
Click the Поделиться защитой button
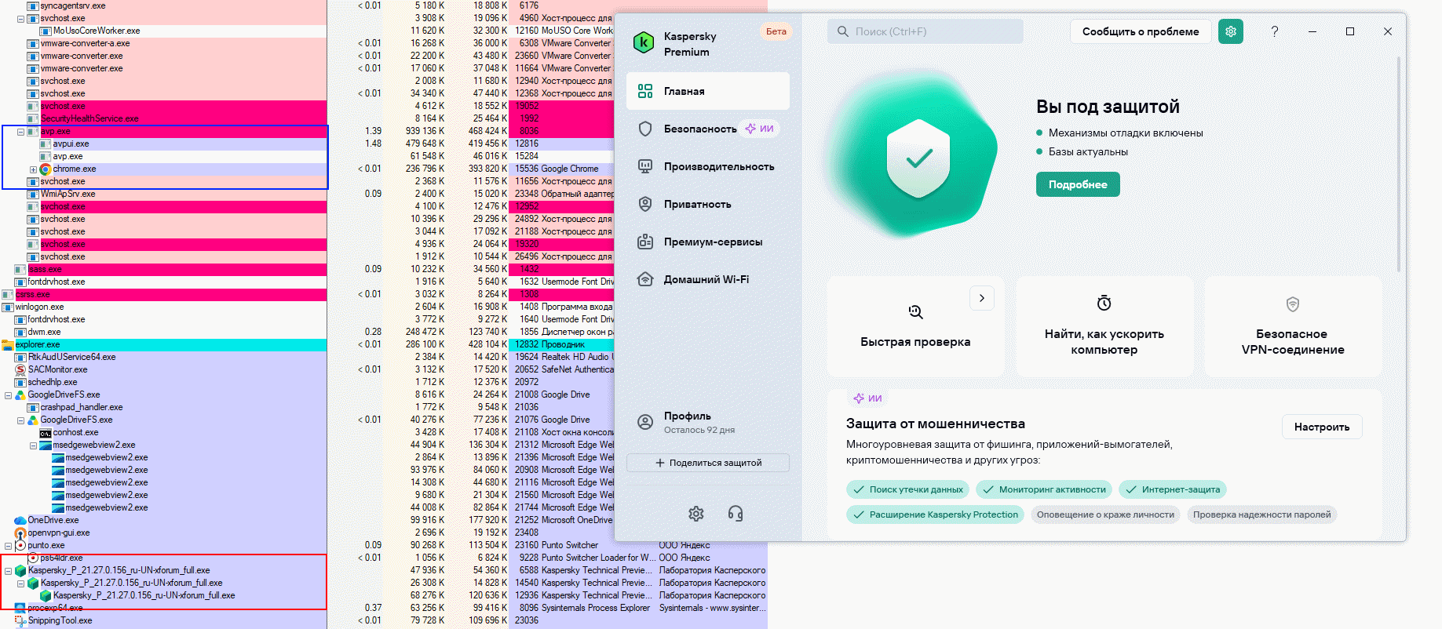coord(708,463)
